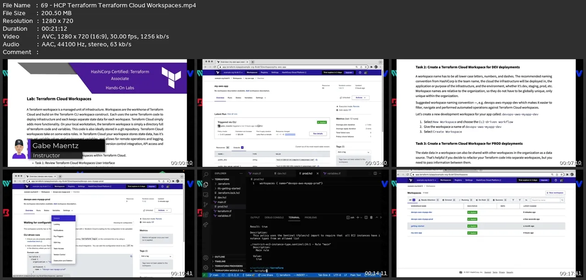Open Actions dropdown in 00:10:41 thumbnail
Screen dimensions: 586x280
[x=163, y=210]
